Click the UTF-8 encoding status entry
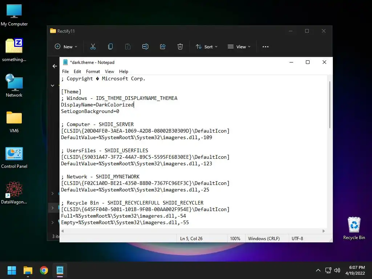 point(297,239)
